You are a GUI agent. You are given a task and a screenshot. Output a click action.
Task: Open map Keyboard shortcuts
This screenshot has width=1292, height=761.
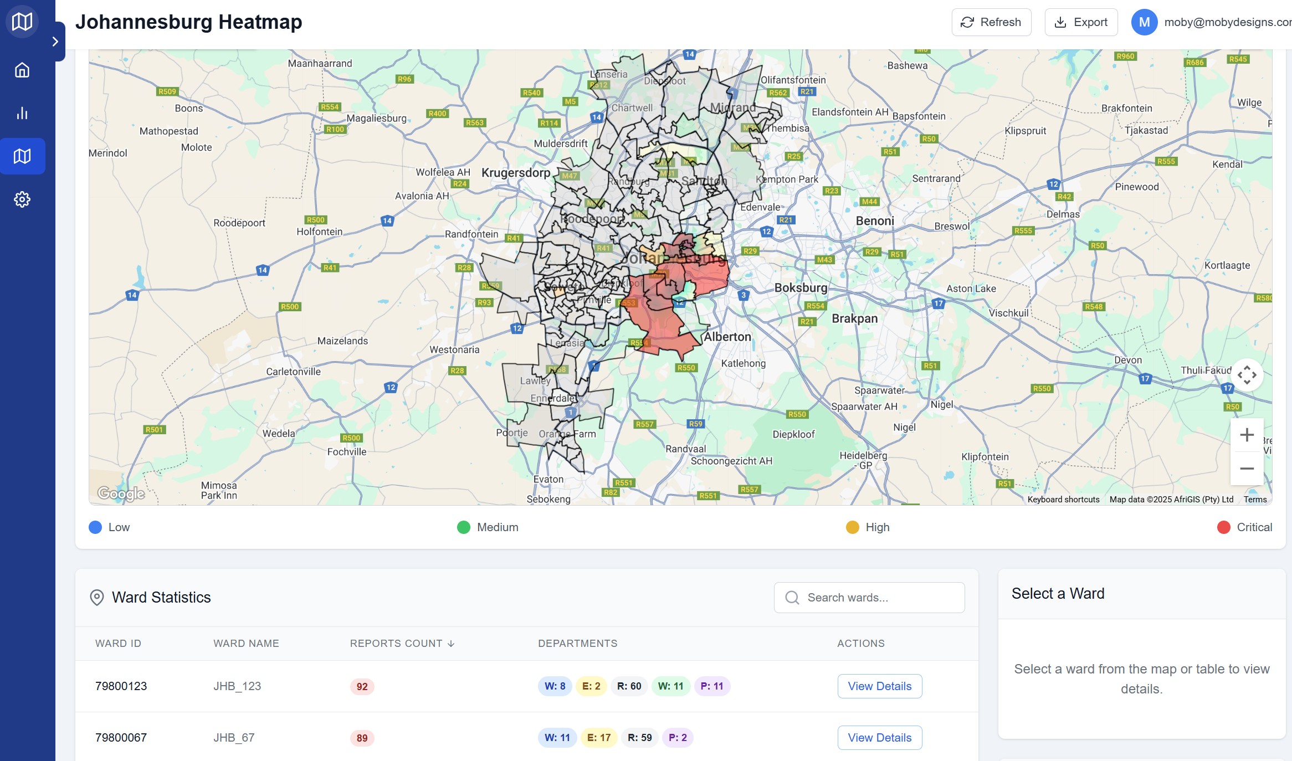pyautogui.click(x=1063, y=500)
